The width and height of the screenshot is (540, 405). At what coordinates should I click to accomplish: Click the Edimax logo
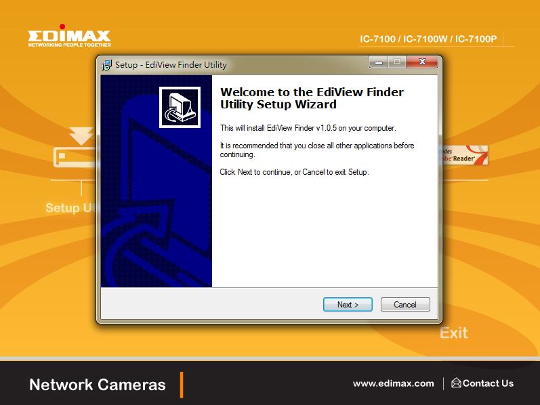tap(69, 35)
